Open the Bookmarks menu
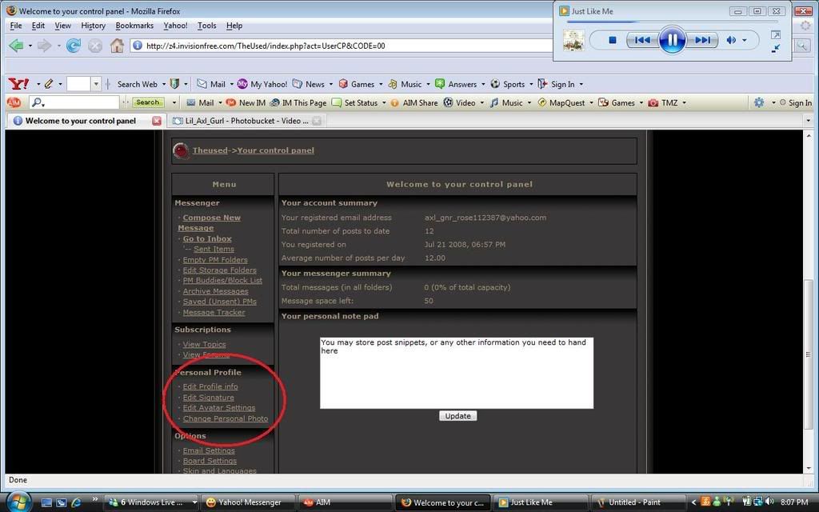 click(134, 26)
